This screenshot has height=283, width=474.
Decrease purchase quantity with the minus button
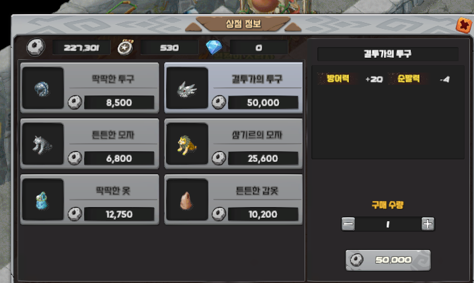pyautogui.click(x=348, y=224)
